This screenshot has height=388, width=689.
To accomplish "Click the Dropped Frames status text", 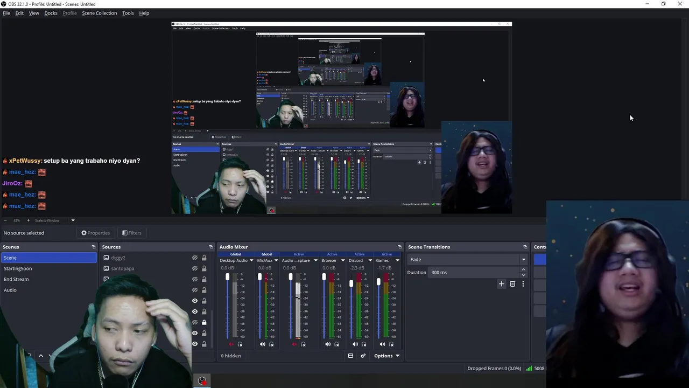I will click(x=494, y=369).
